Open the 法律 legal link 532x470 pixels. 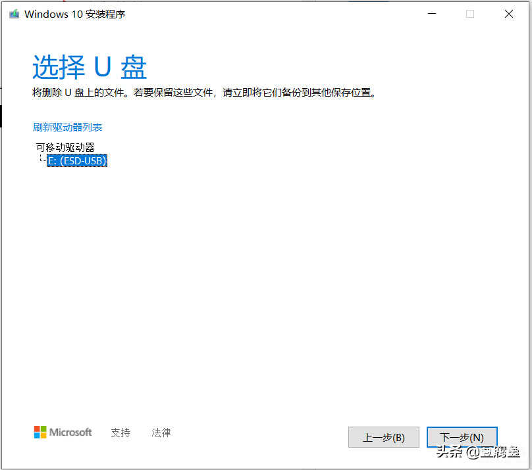click(161, 433)
